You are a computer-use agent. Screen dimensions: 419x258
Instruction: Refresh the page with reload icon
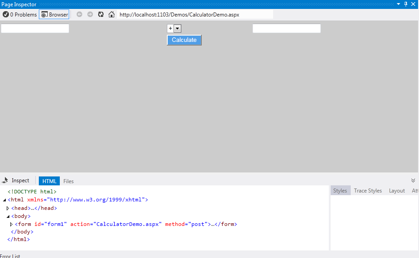[x=101, y=14]
